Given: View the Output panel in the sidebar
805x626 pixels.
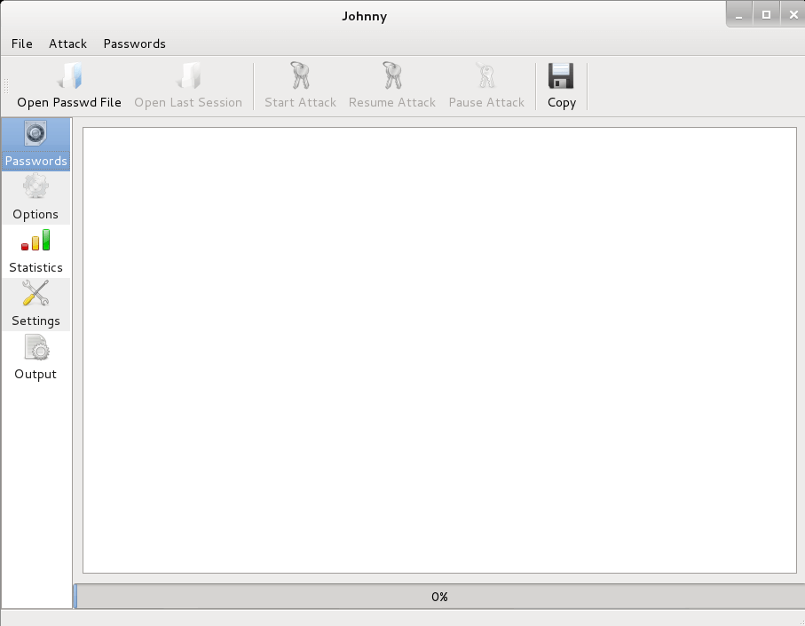Looking at the screenshot, I should 36,357.
